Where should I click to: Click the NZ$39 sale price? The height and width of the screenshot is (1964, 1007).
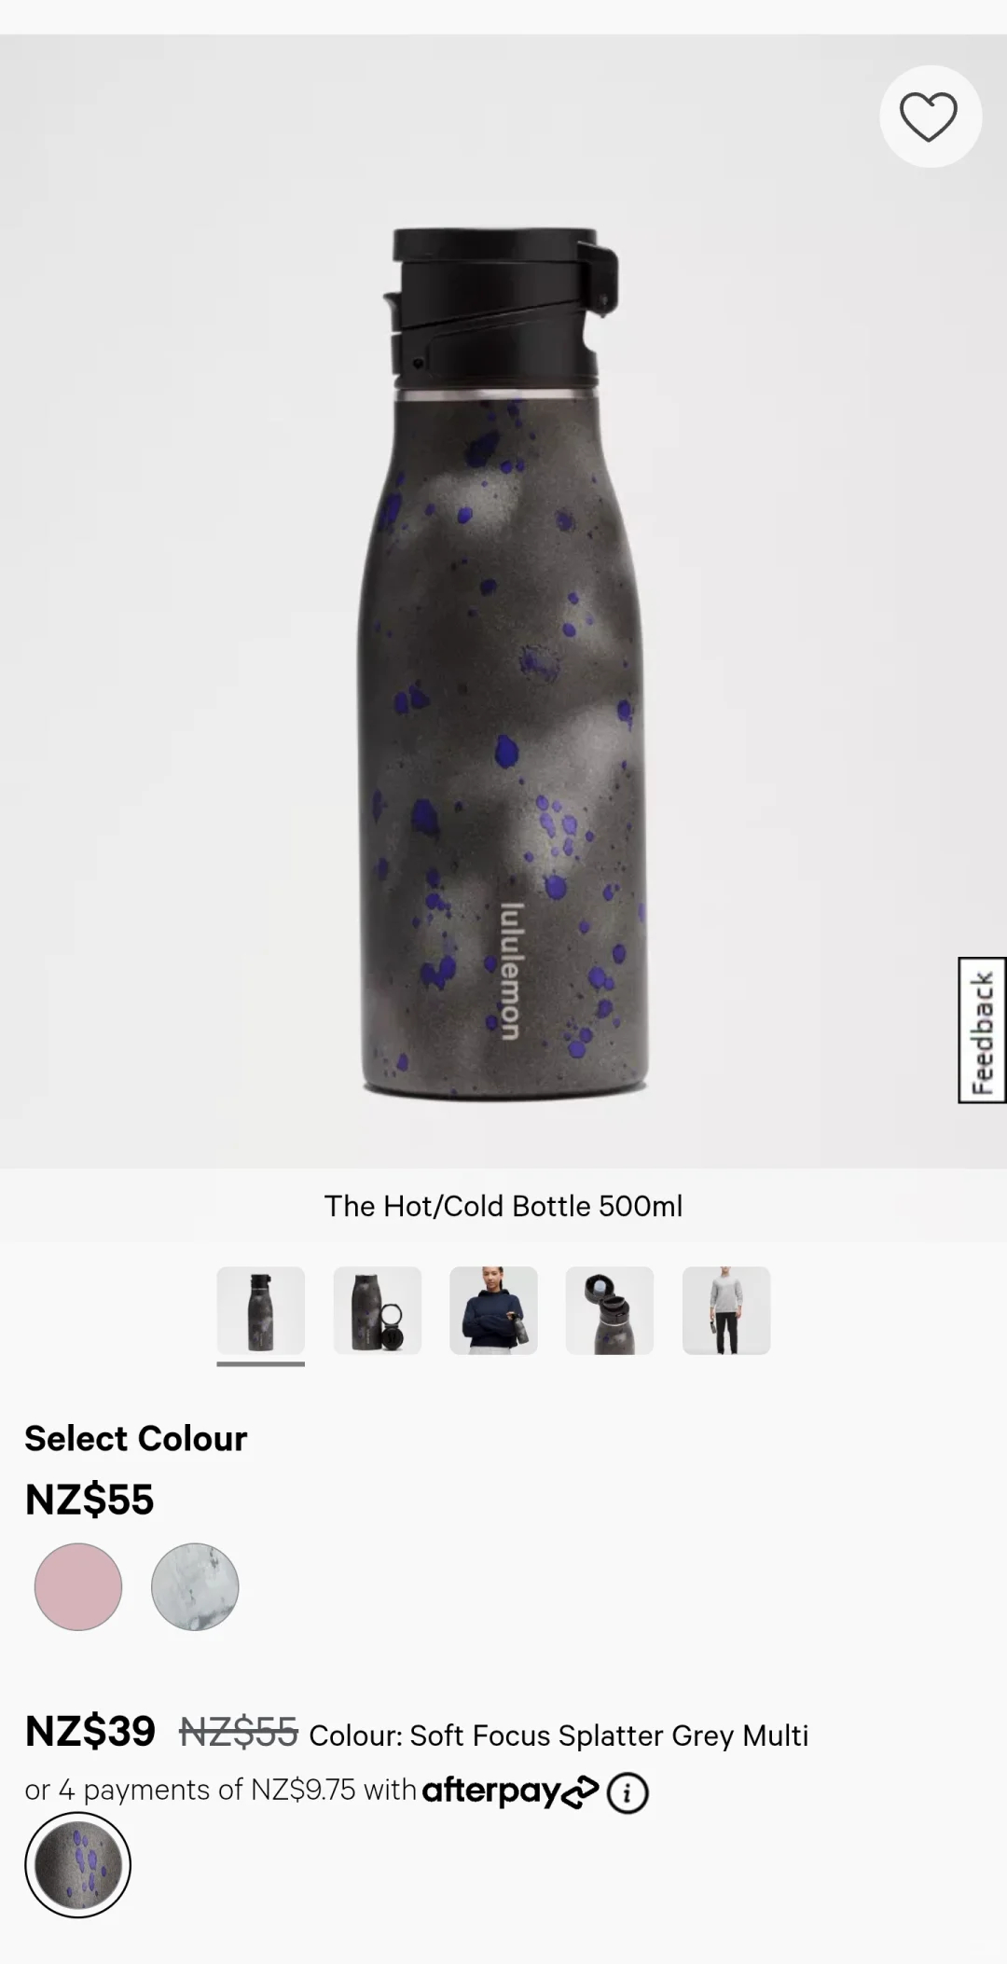(x=90, y=1731)
